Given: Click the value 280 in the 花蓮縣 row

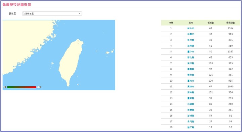Looking at the screenshot, I should click(231, 104).
